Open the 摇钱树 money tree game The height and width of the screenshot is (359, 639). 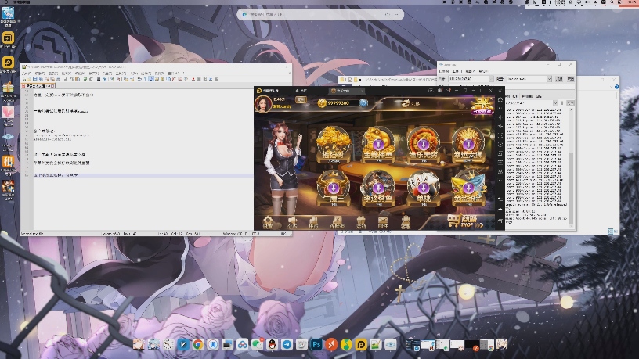[334, 145]
